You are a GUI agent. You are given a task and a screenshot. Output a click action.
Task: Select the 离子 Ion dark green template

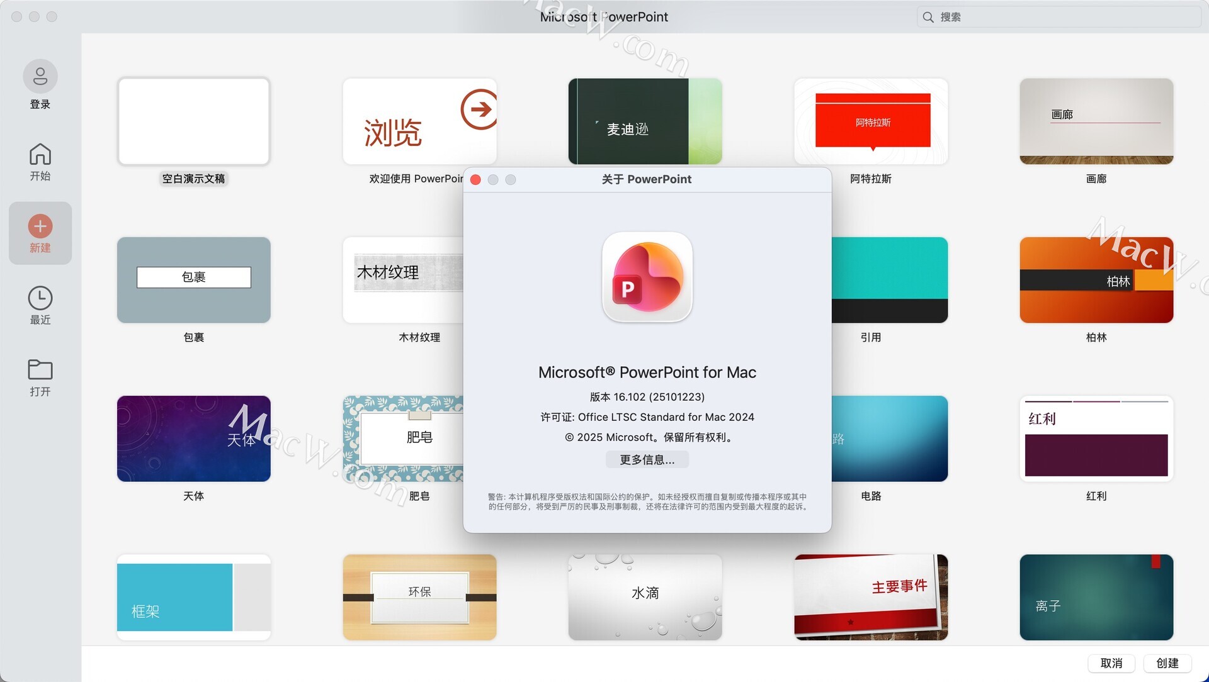pos(1096,597)
